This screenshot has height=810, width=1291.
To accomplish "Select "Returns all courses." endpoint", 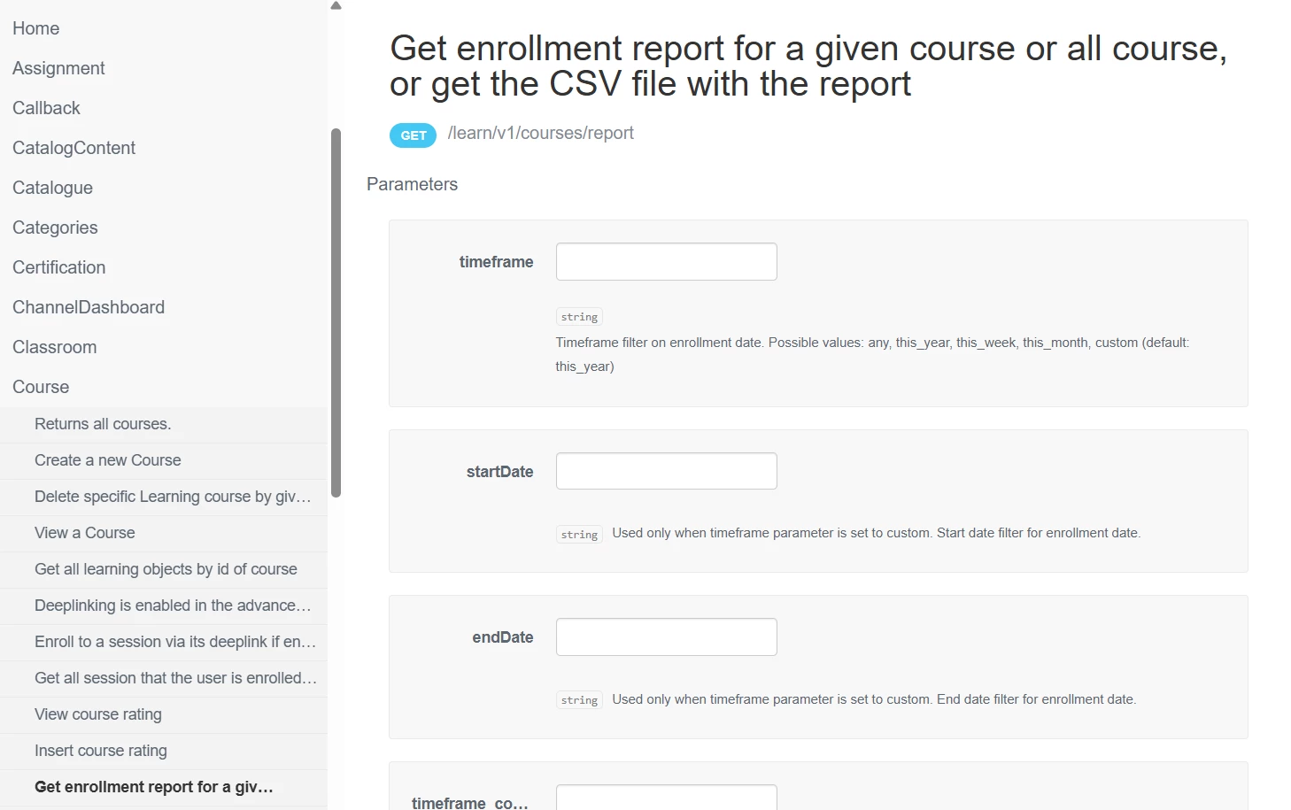I will click(103, 424).
